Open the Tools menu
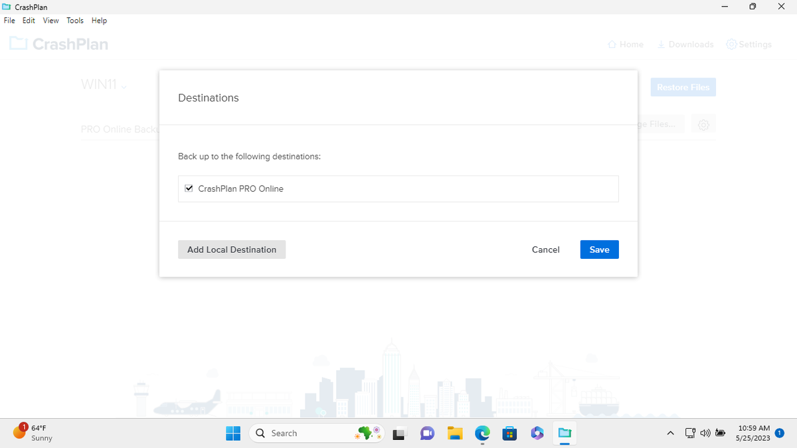This screenshot has height=448, width=797. tap(74, 21)
